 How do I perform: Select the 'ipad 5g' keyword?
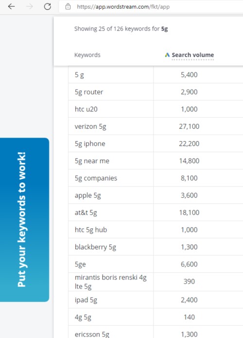[86, 300]
